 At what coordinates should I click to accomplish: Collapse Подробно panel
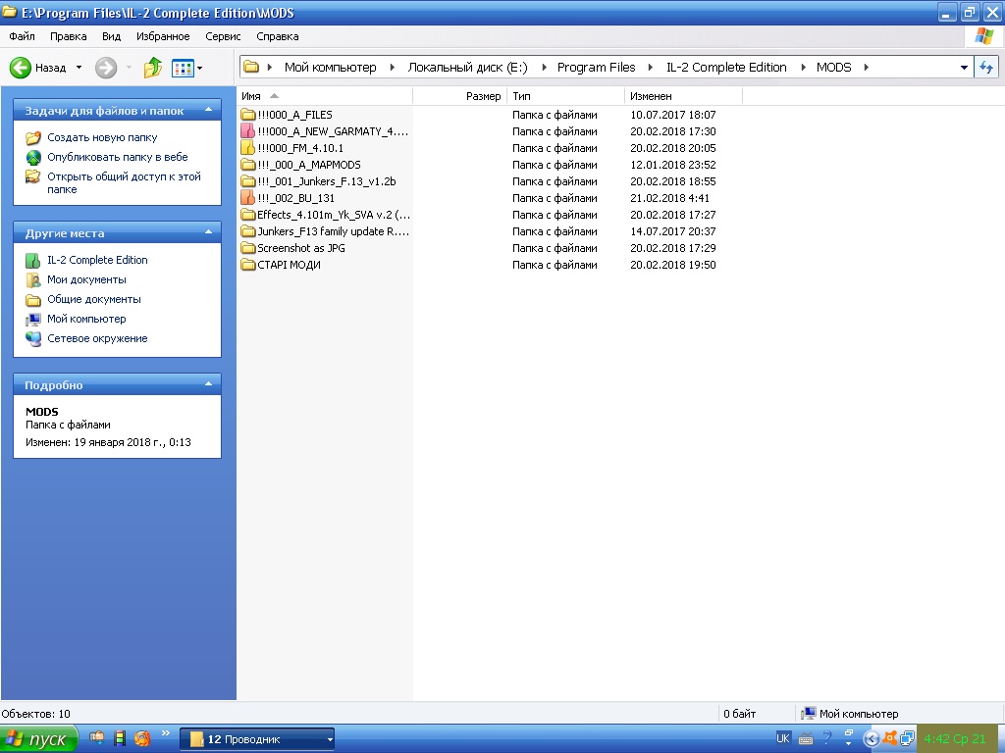208,384
